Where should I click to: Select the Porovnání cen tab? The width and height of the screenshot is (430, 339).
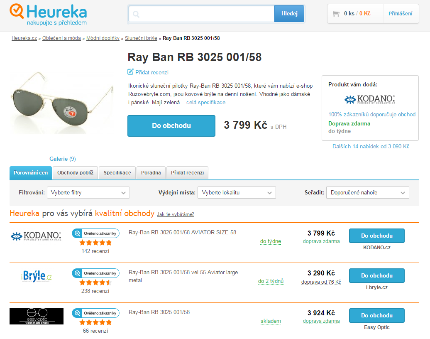[x=31, y=173]
